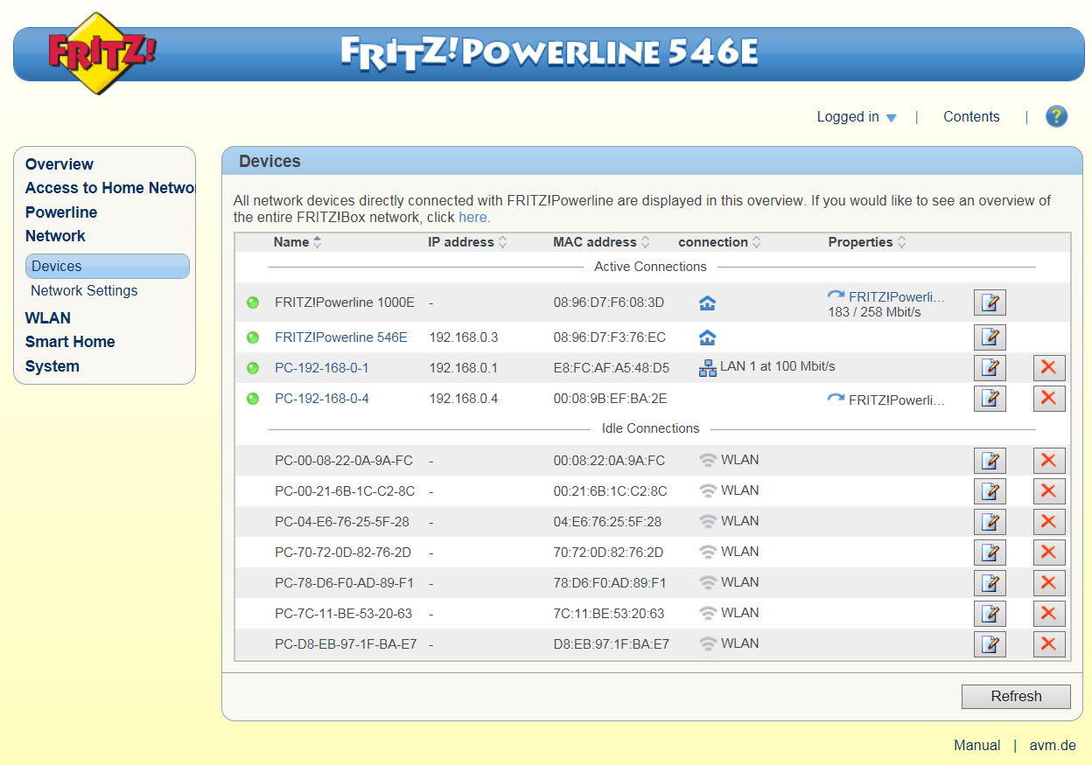The height and width of the screenshot is (765, 1092).
Task: Click the FRITZ! logo
Action: pyautogui.click(x=101, y=53)
